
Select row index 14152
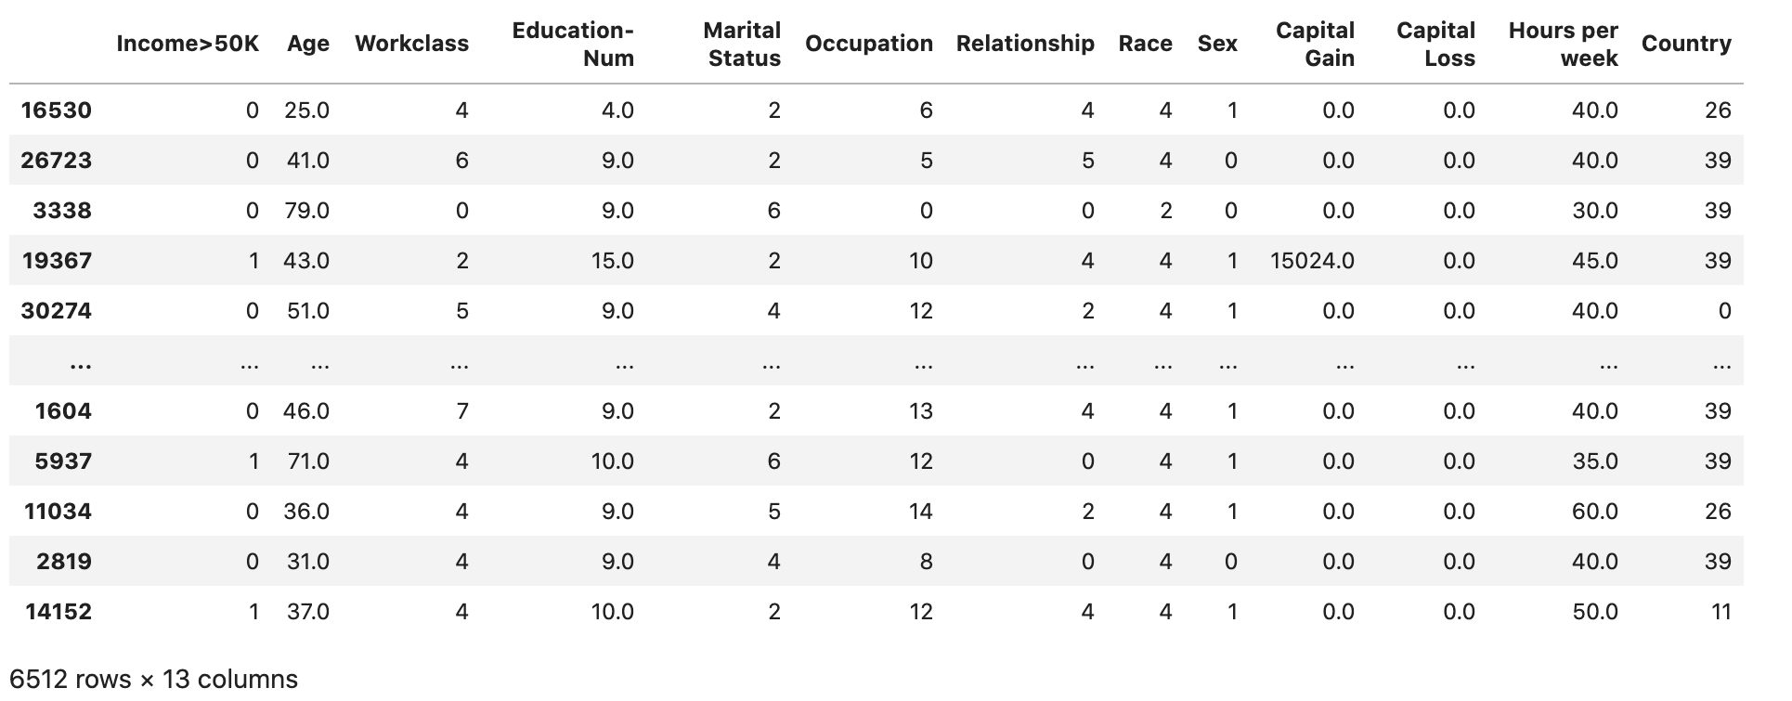58,612
